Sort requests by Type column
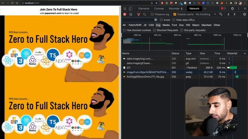The height and width of the screenshot is (139, 248). pos(191,53)
